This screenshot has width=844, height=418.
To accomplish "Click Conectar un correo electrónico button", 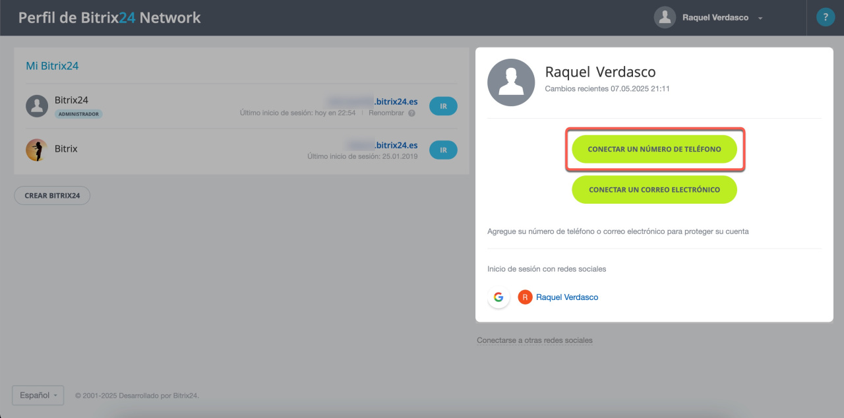I will tap(654, 190).
